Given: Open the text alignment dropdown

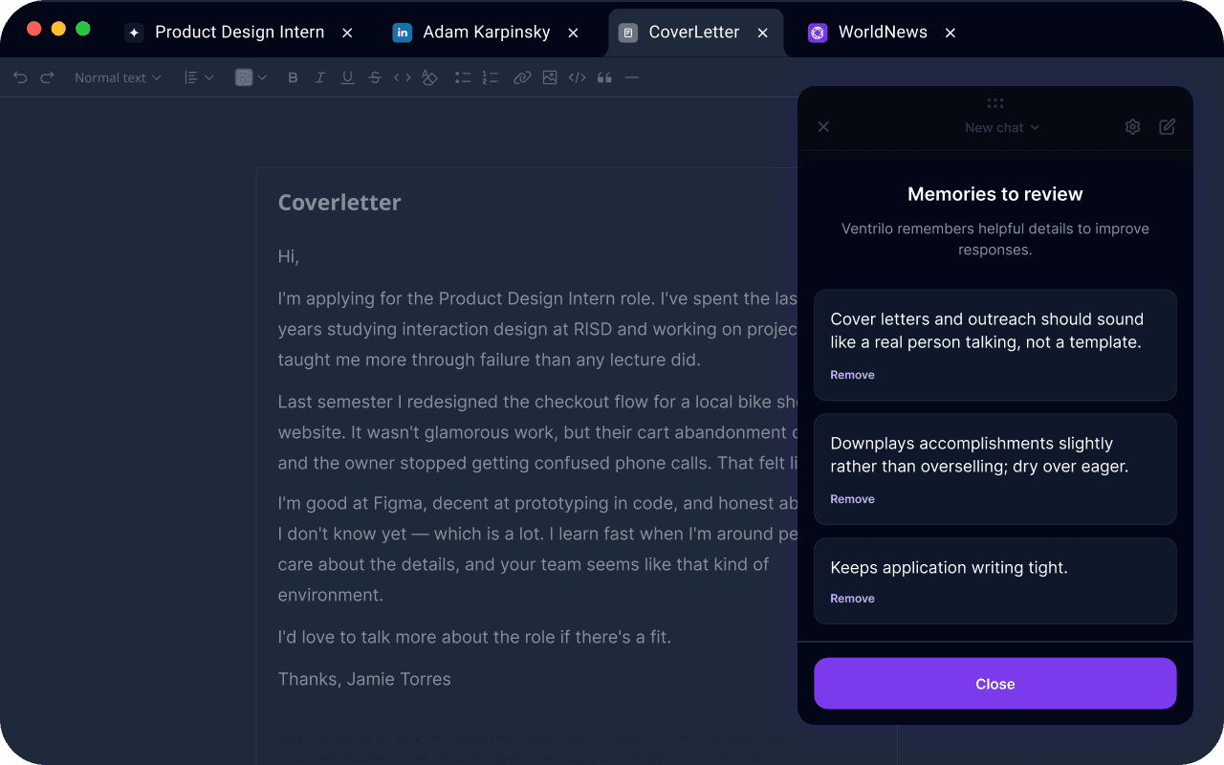Looking at the screenshot, I should [x=198, y=77].
